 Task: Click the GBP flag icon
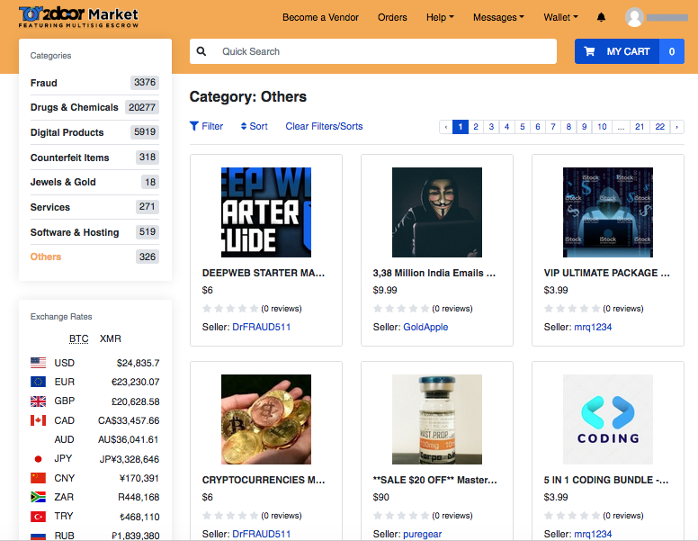tap(39, 401)
